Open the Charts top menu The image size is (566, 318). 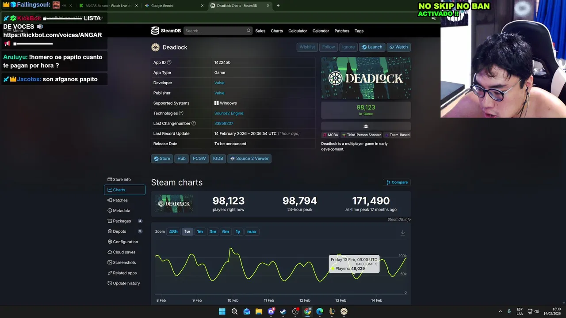277,31
